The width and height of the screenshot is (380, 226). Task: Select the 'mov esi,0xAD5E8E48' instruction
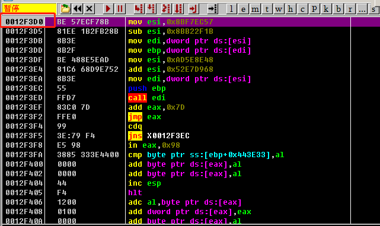pos(171,60)
